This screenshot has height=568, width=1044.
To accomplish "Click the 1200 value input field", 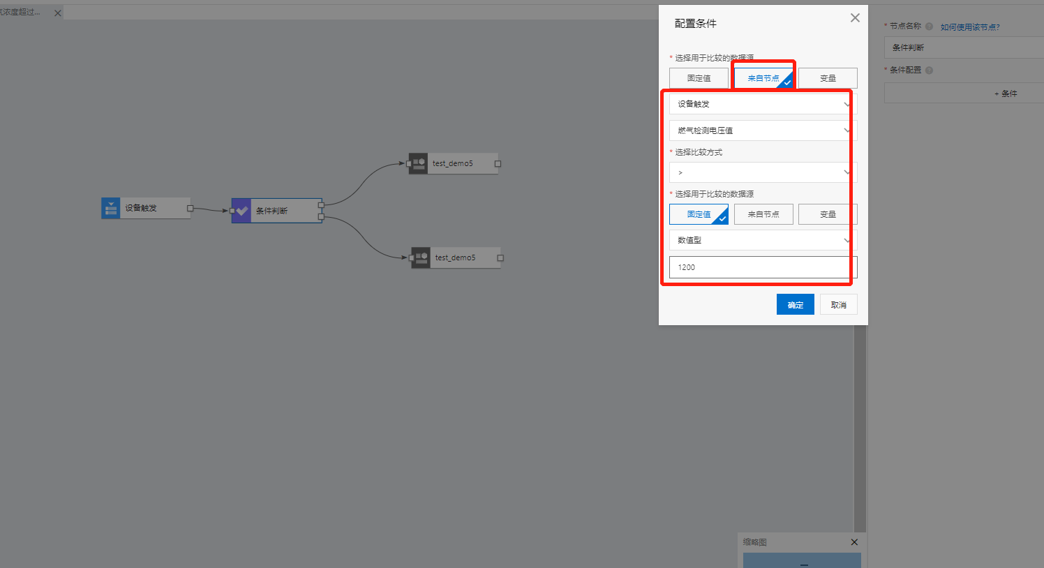I will (x=763, y=267).
